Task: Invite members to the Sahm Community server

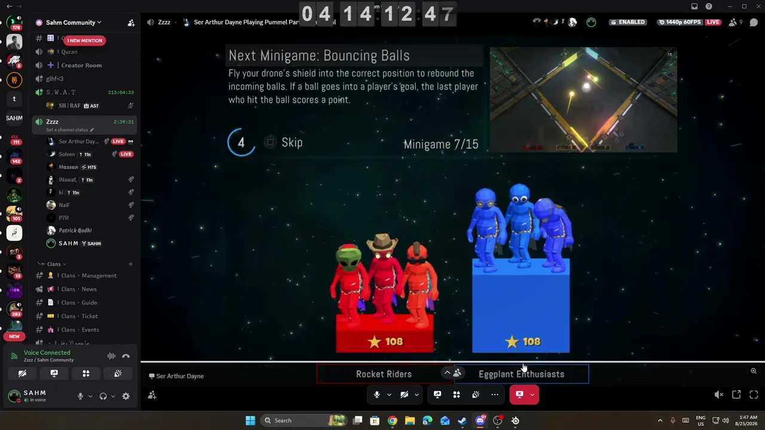Action: tap(131, 23)
